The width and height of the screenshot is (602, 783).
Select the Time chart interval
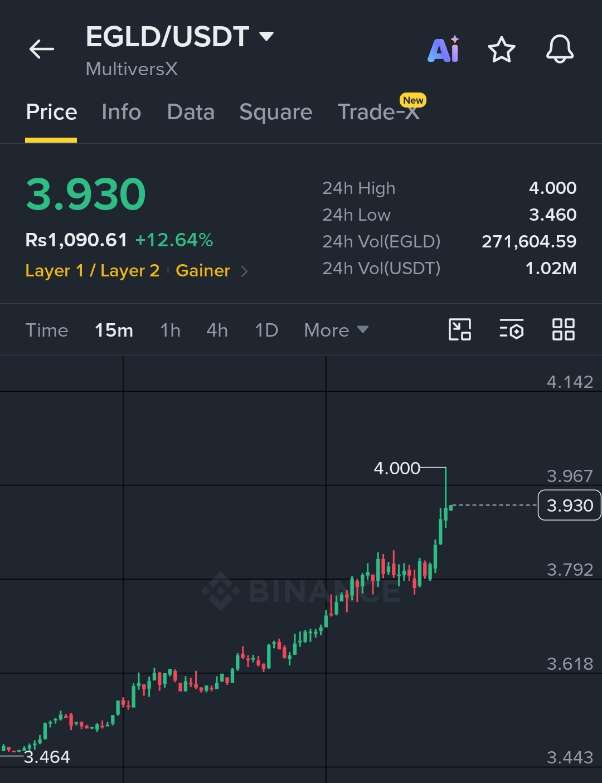click(47, 330)
